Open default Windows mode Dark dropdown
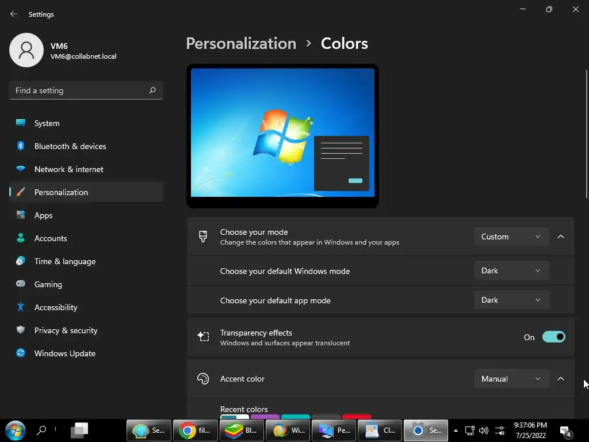The width and height of the screenshot is (589, 442). point(511,270)
